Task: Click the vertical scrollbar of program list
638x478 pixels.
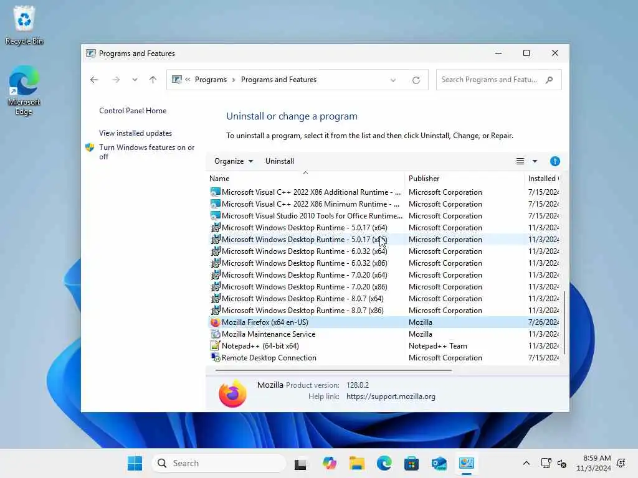Action: point(564,322)
